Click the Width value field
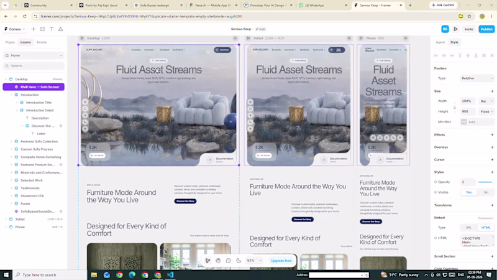This screenshot has width=497, height=280. coord(468,101)
